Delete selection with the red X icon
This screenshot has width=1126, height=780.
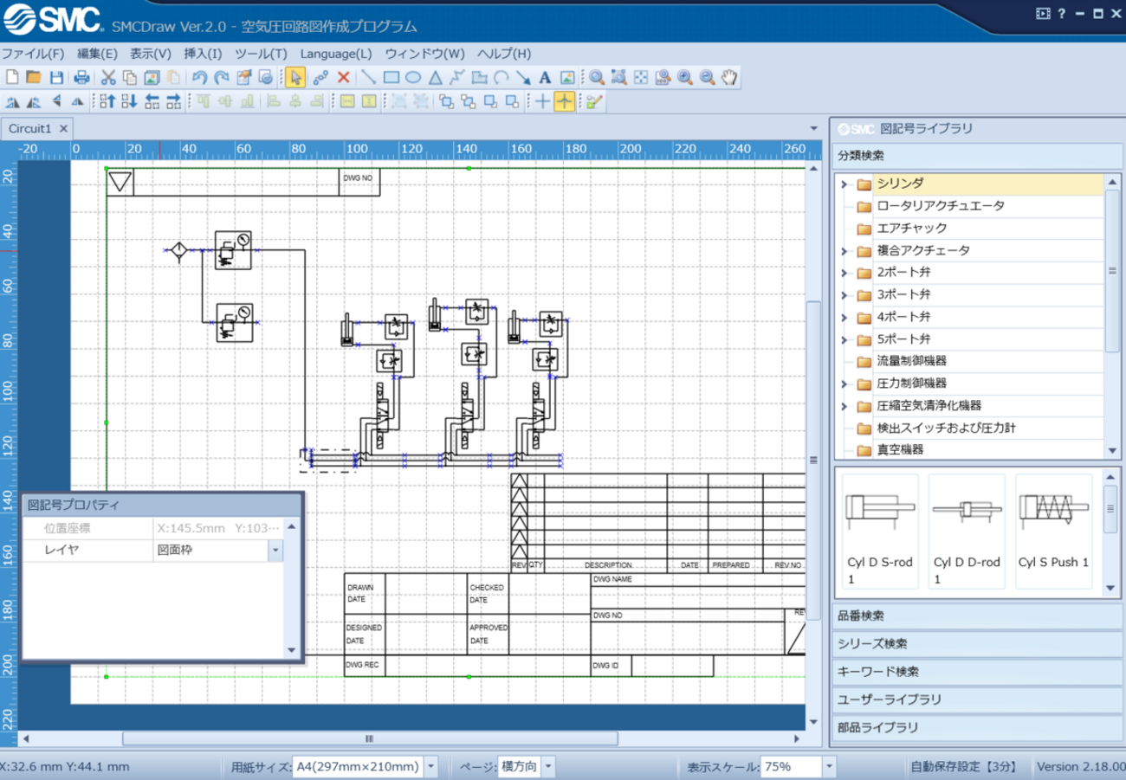coord(343,78)
